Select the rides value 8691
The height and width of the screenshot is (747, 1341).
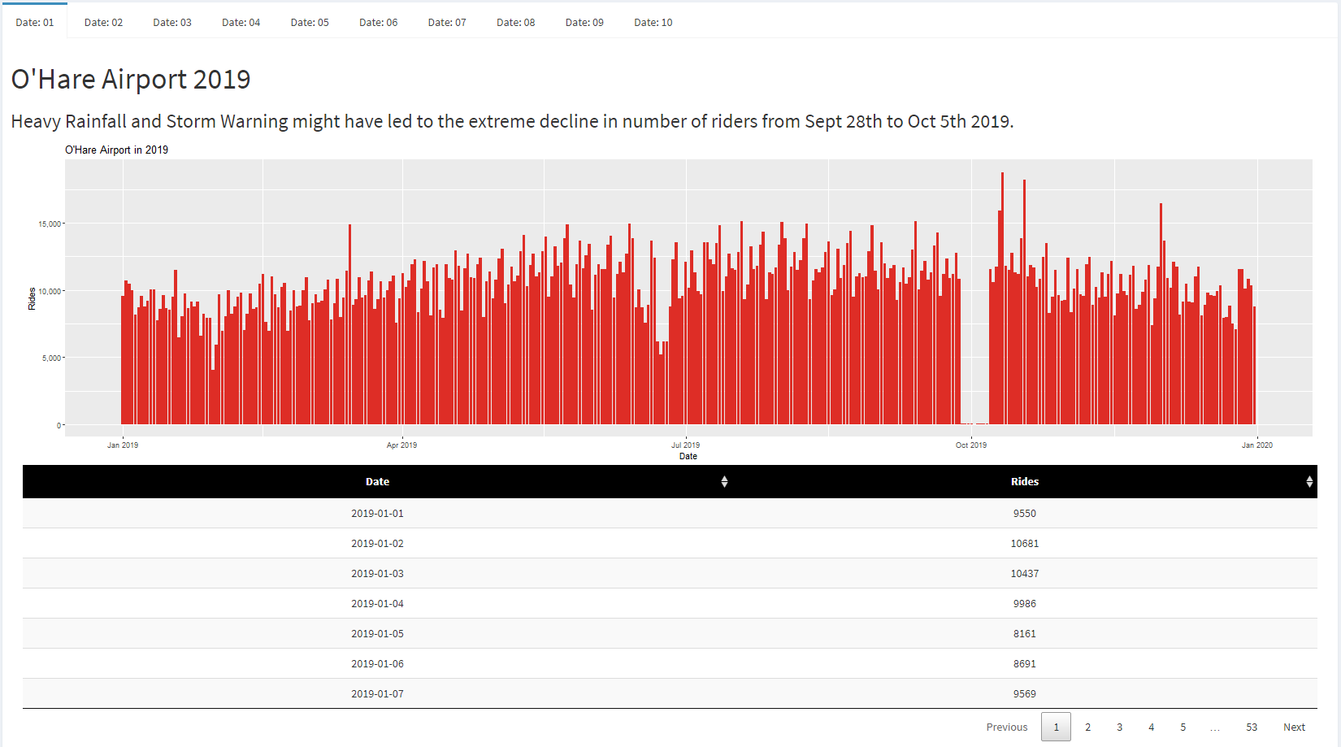pyautogui.click(x=1025, y=664)
